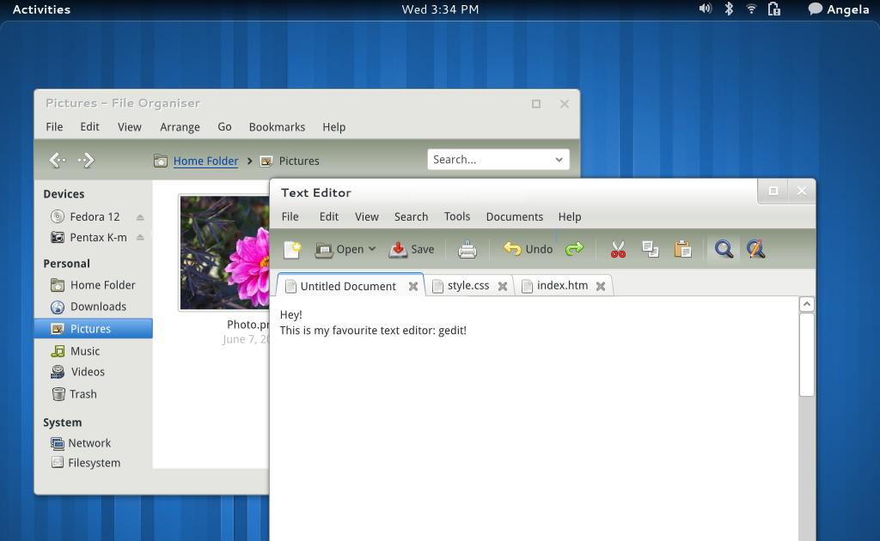
Task: Open the search options dropdown in File Organiser
Action: tap(559, 159)
